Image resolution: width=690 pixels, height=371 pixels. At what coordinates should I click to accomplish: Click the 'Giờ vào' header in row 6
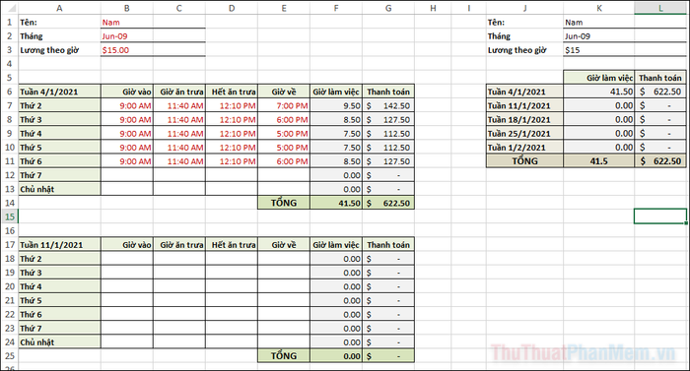click(127, 92)
